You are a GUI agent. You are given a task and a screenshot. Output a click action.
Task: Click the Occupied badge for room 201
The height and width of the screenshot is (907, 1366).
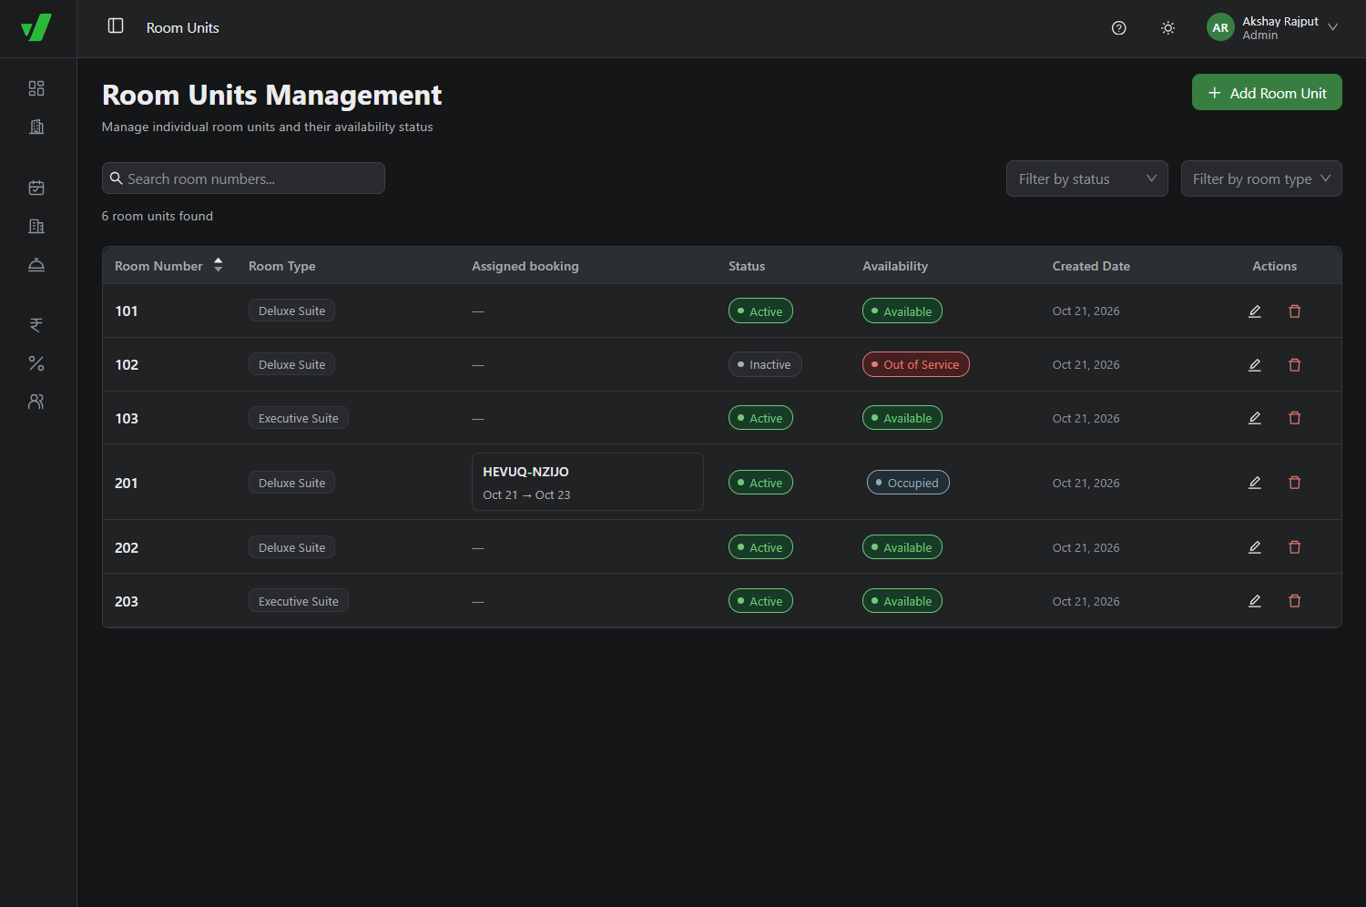coord(908,483)
